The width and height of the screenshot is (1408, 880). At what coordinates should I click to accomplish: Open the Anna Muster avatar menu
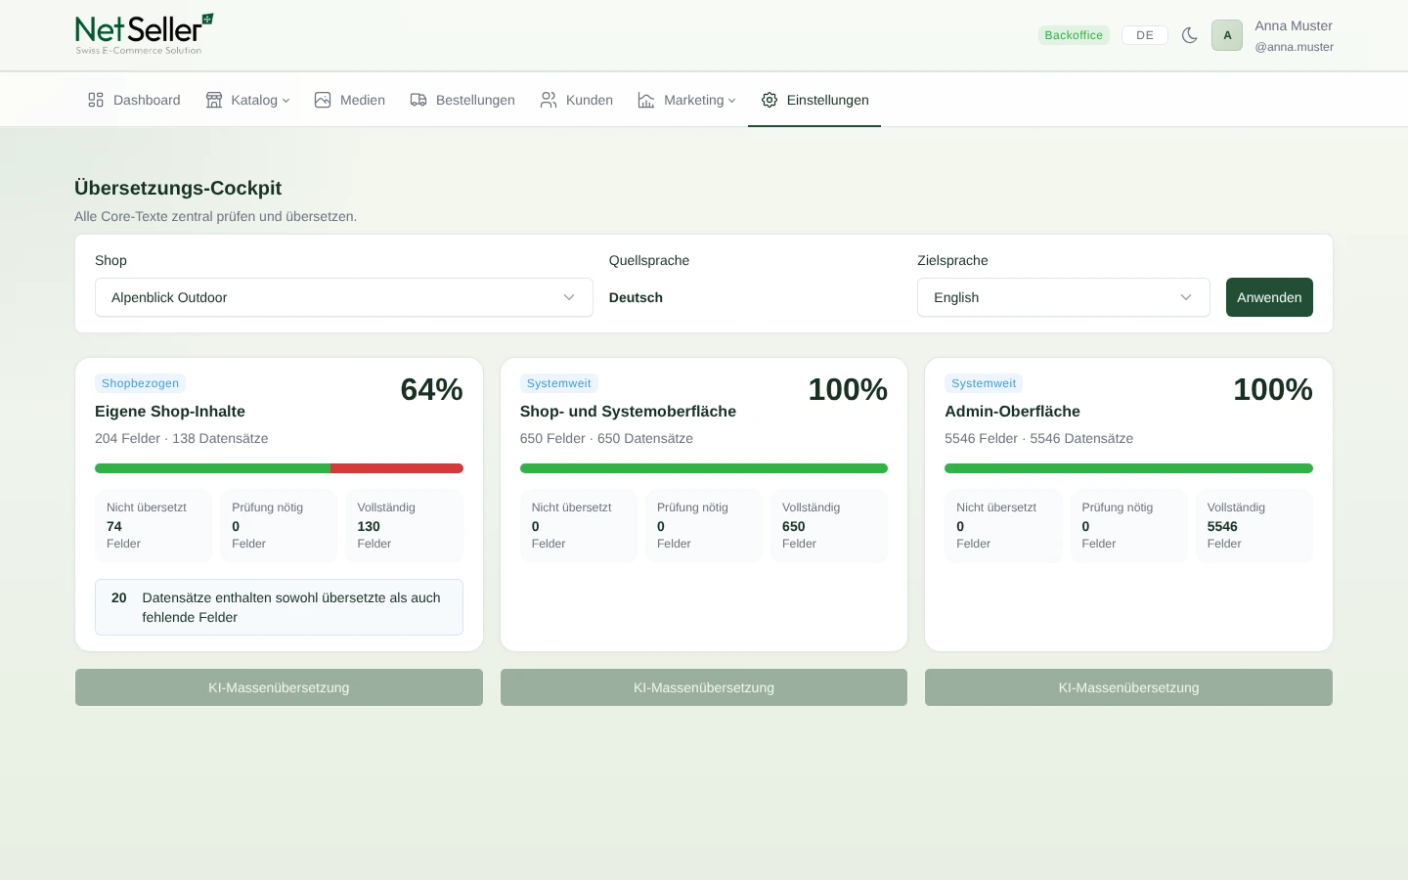click(1227, 35)
